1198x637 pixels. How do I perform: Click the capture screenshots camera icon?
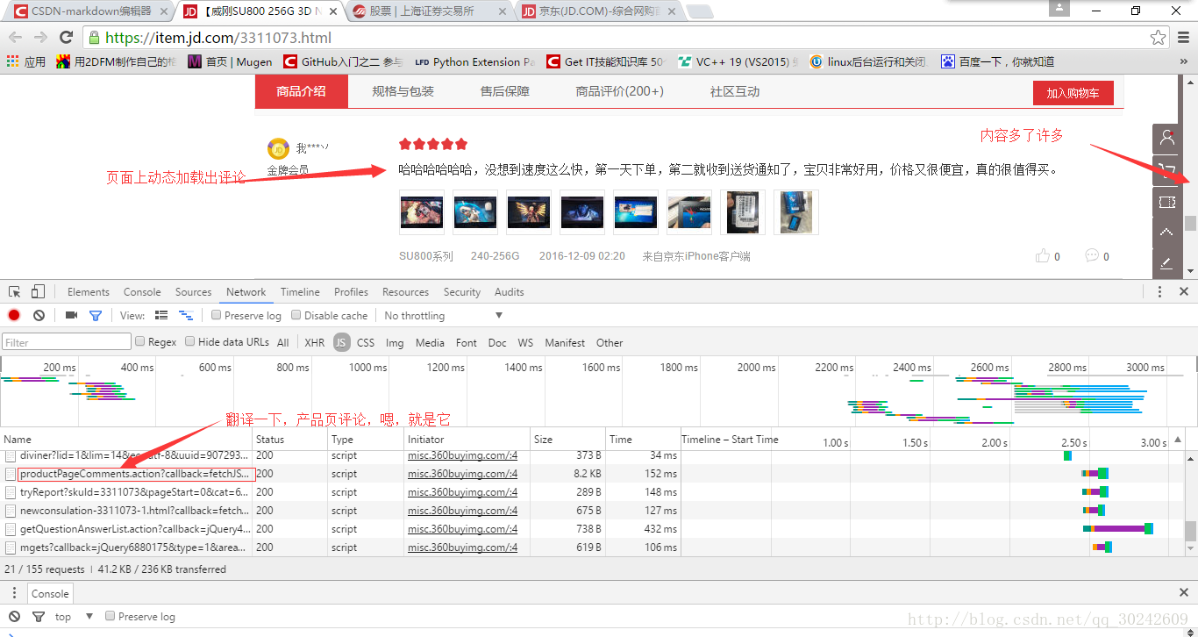click(x=71, y=315)
